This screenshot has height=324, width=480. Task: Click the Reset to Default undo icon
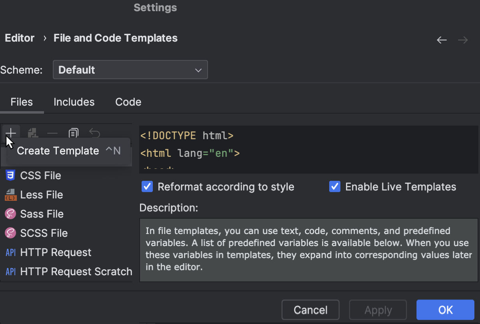(94, 133)
